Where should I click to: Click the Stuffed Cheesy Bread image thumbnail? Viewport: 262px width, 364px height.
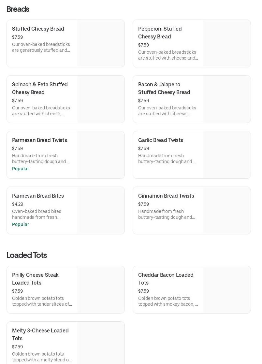101,44
